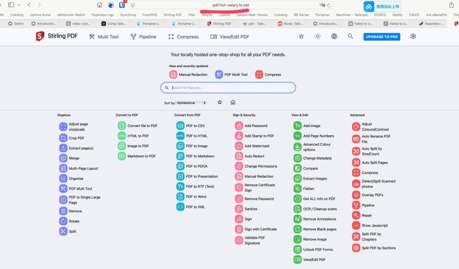Open Show Javascript tool

click(x=370, y=226)
